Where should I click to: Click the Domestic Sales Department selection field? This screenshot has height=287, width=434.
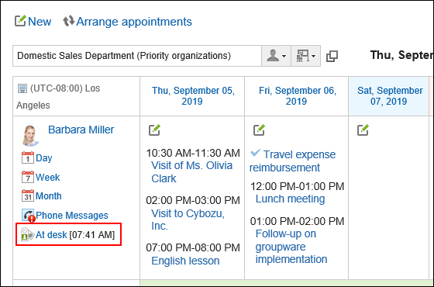point(137,56)
